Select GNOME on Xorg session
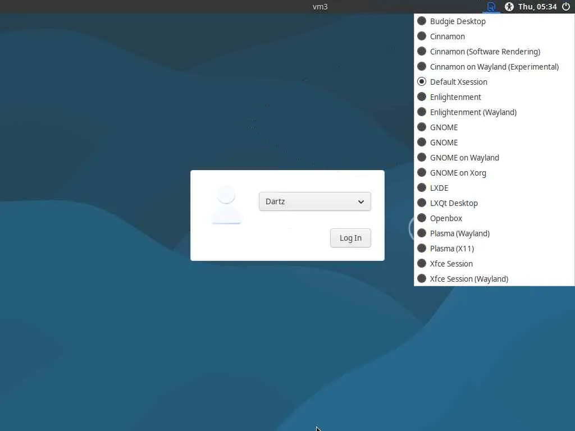The width and height of the screenshot is (575, 431). (494, 173)
